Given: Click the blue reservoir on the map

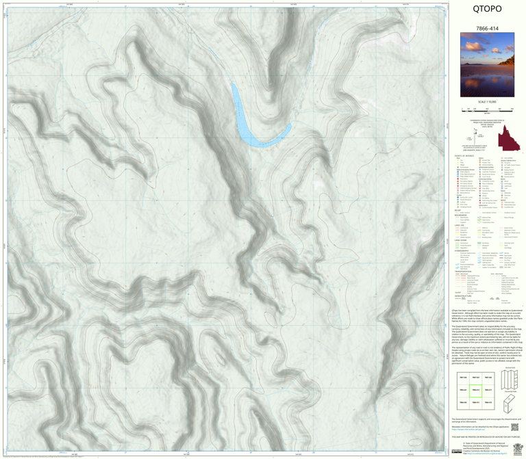Looking at the screenshot, I should [x=255, y=123].
